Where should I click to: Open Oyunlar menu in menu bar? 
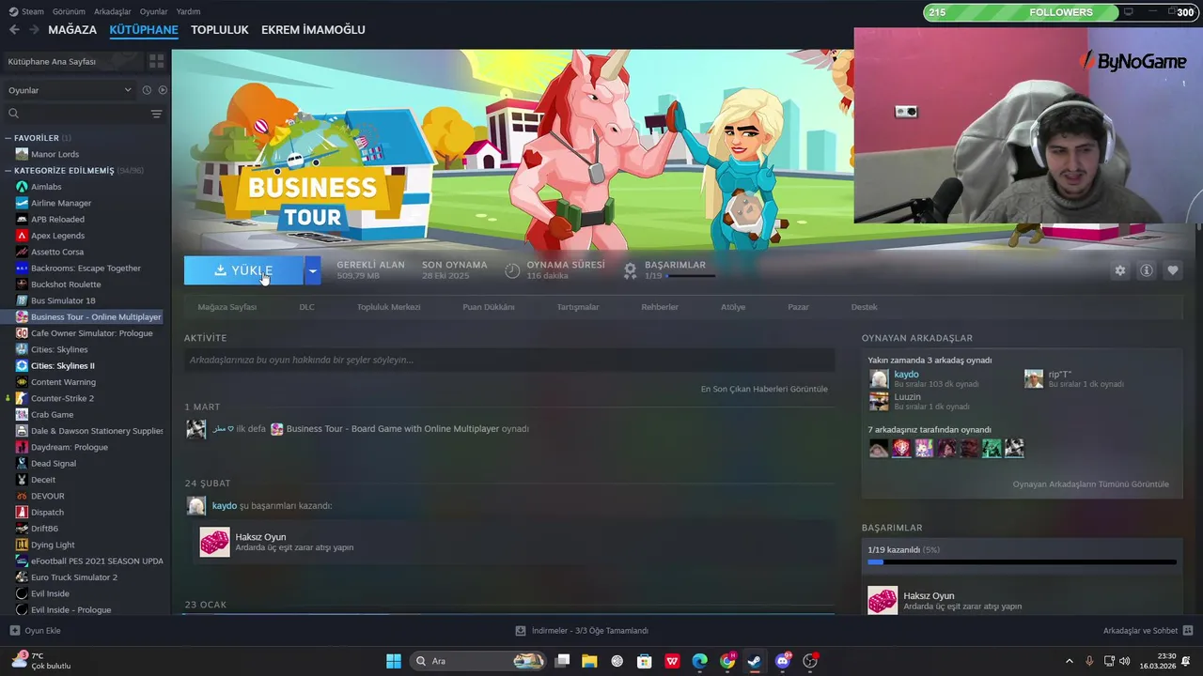click(153, 11)
